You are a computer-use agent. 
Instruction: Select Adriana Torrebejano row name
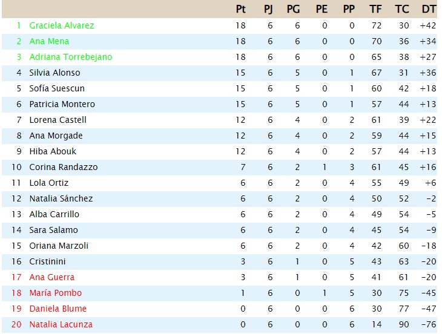point(71,57)
